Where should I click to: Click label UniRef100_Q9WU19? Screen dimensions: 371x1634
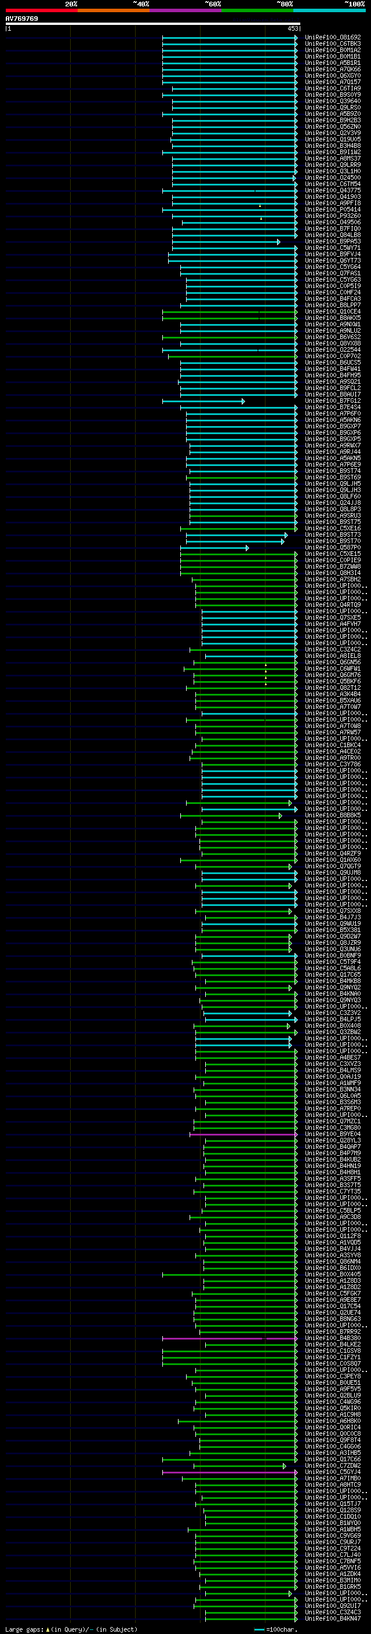pos(332,923)
